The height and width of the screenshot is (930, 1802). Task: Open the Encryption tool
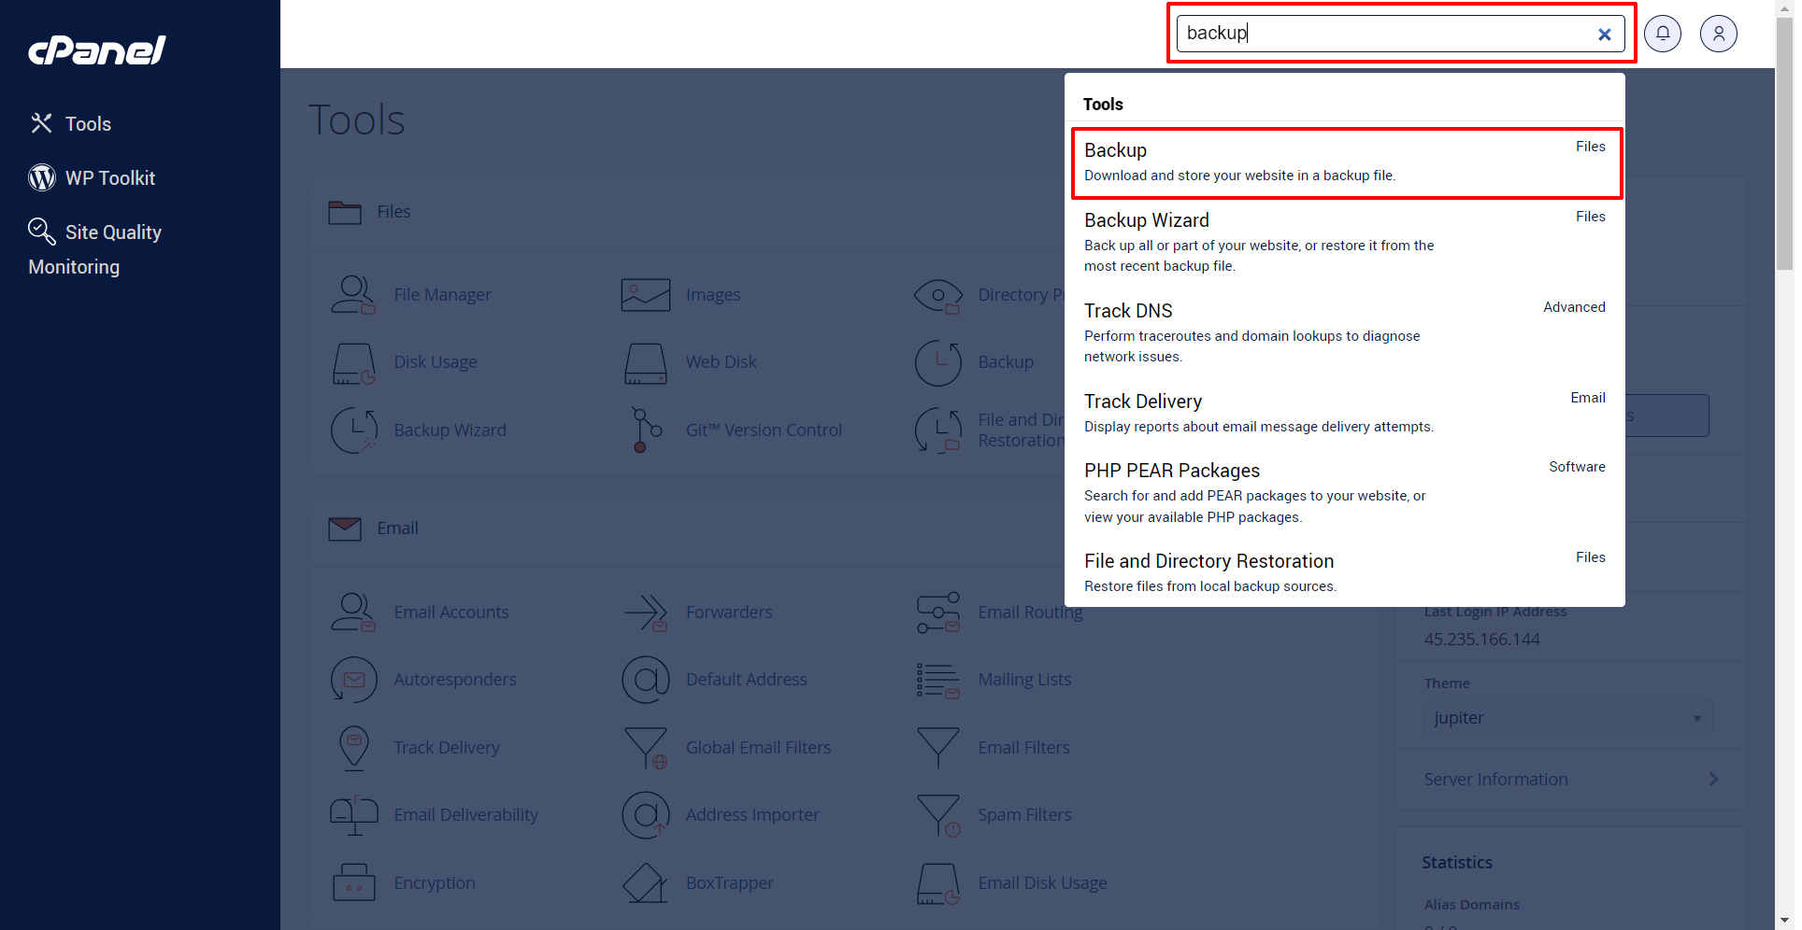click(x=434, y=882)
